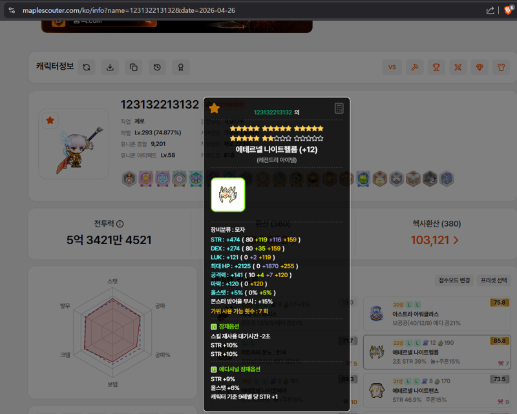This screenshot has width=517, height=414.
Task: Click the download icon in the 캐릭터정보 bar
Action: click(x=110, y=67)
